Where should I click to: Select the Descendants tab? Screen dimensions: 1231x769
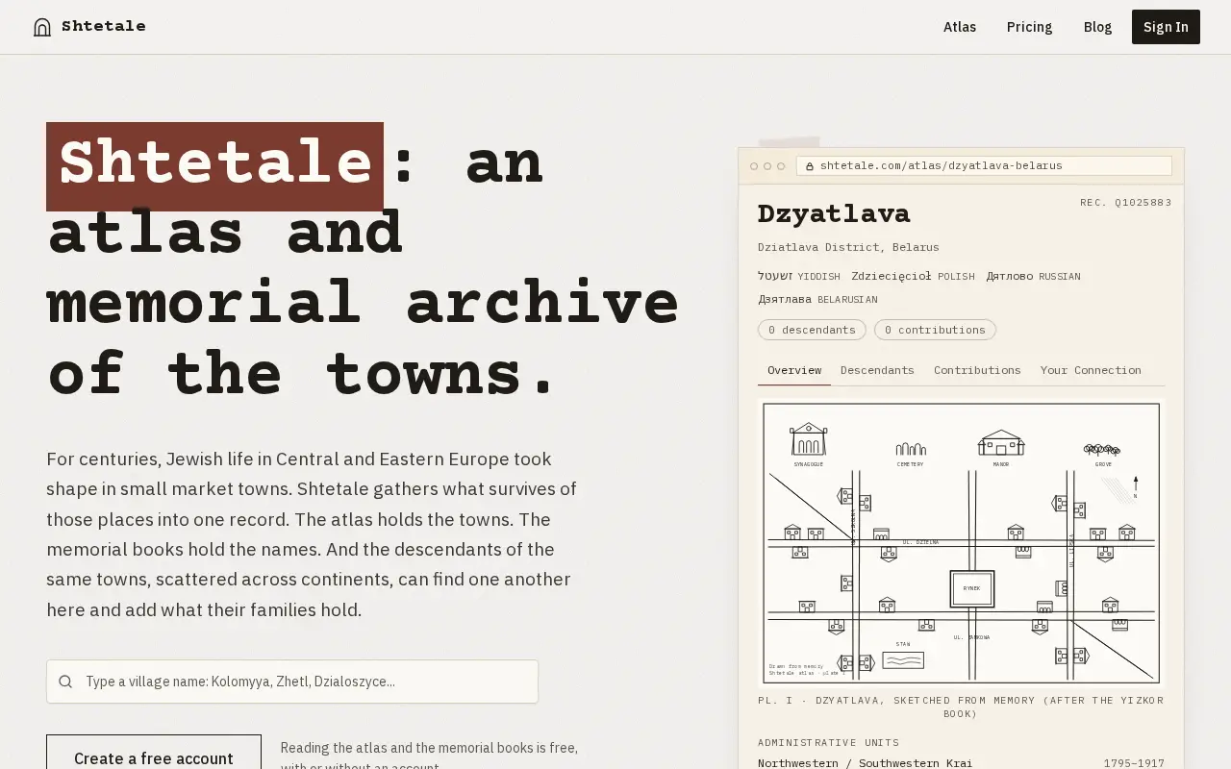(x=877, y=370)
